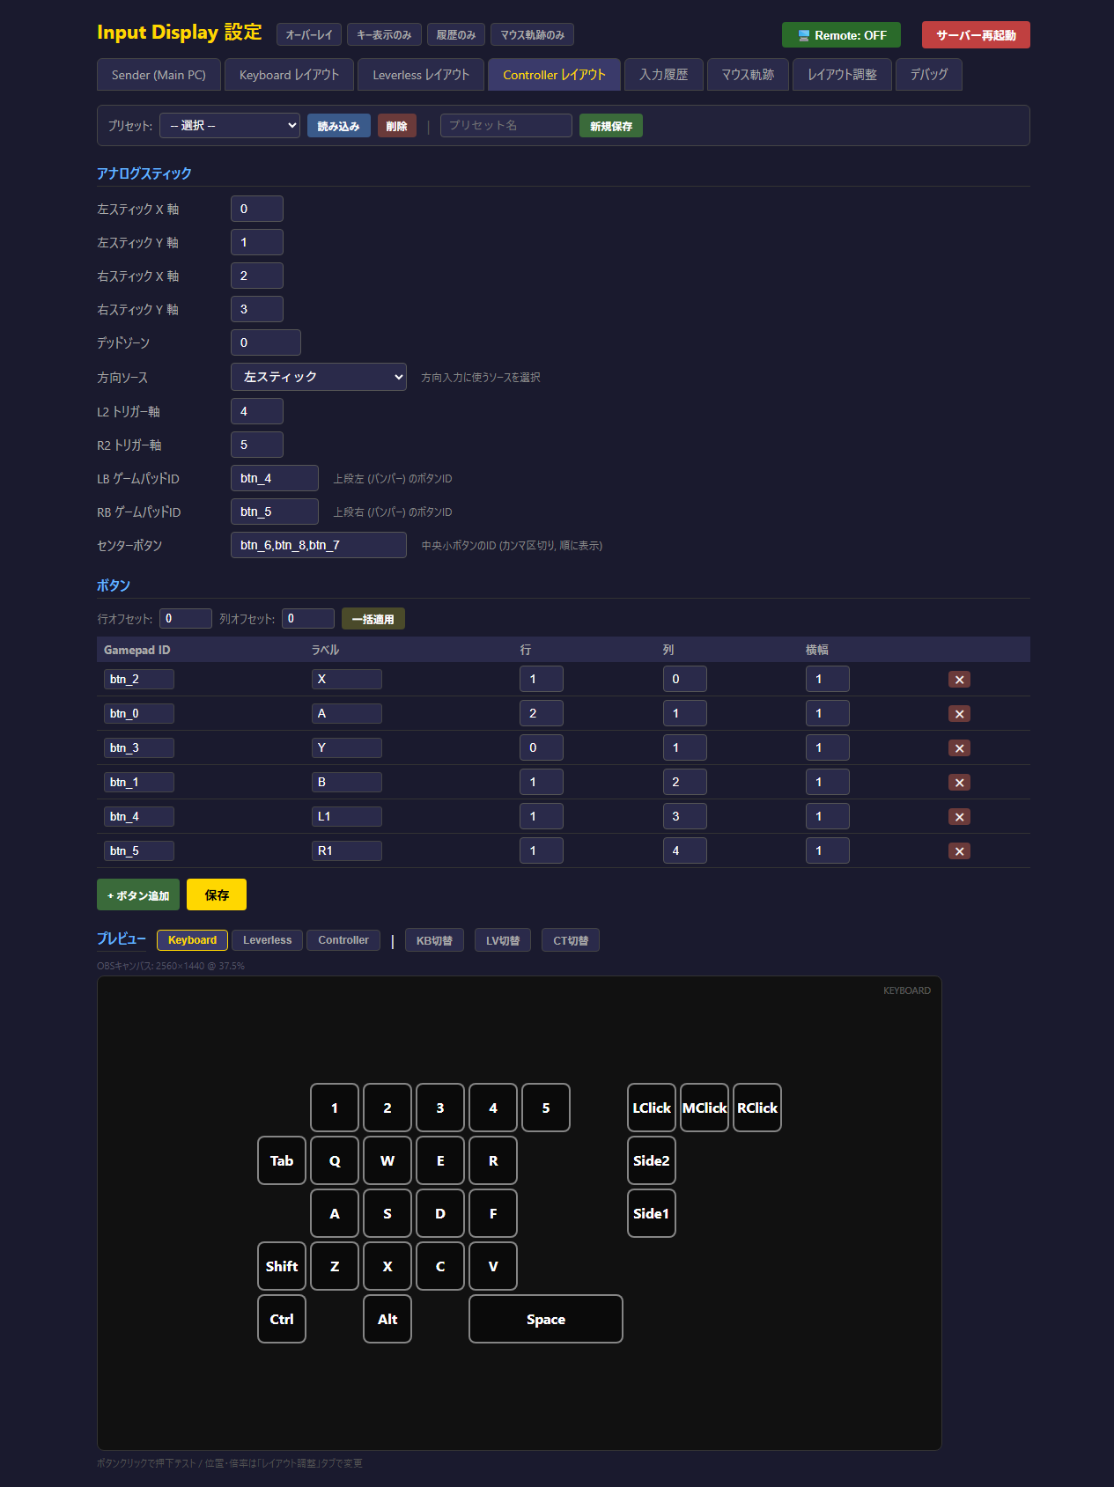Image resolution: width=1114 pixels, height=1487 pixels.
Task: Delete the btn_3 Y button row
Action: (959, 748)
